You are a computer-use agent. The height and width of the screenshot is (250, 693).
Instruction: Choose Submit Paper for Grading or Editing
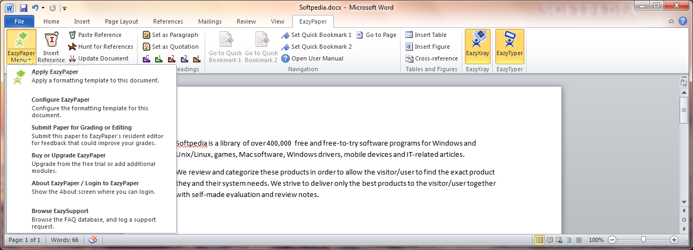(91, 135)
